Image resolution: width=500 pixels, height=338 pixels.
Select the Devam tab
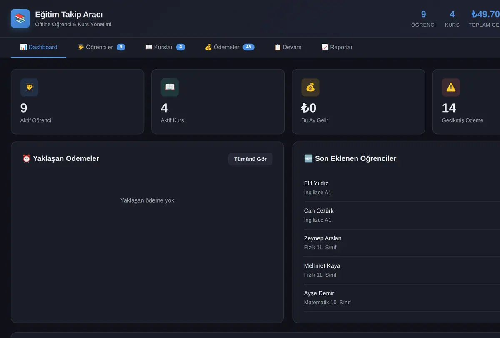(x=288, y=47)
